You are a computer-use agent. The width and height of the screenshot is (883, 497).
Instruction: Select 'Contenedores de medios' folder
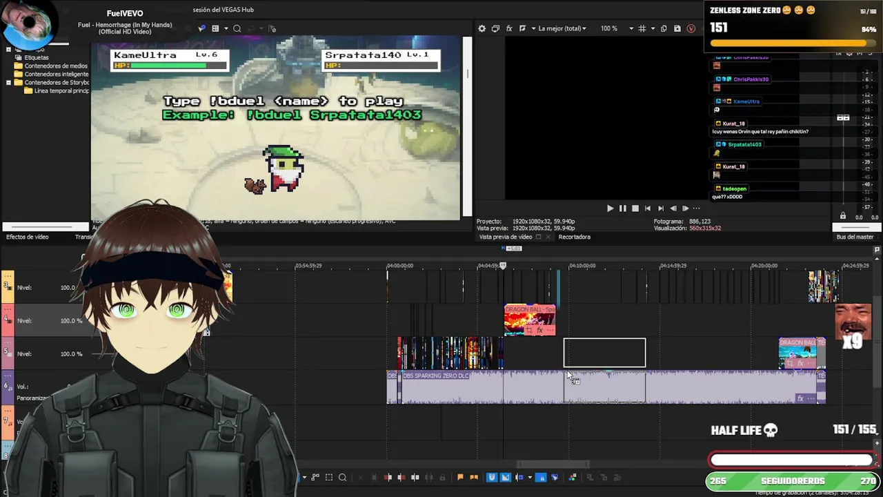click(56, 66)
